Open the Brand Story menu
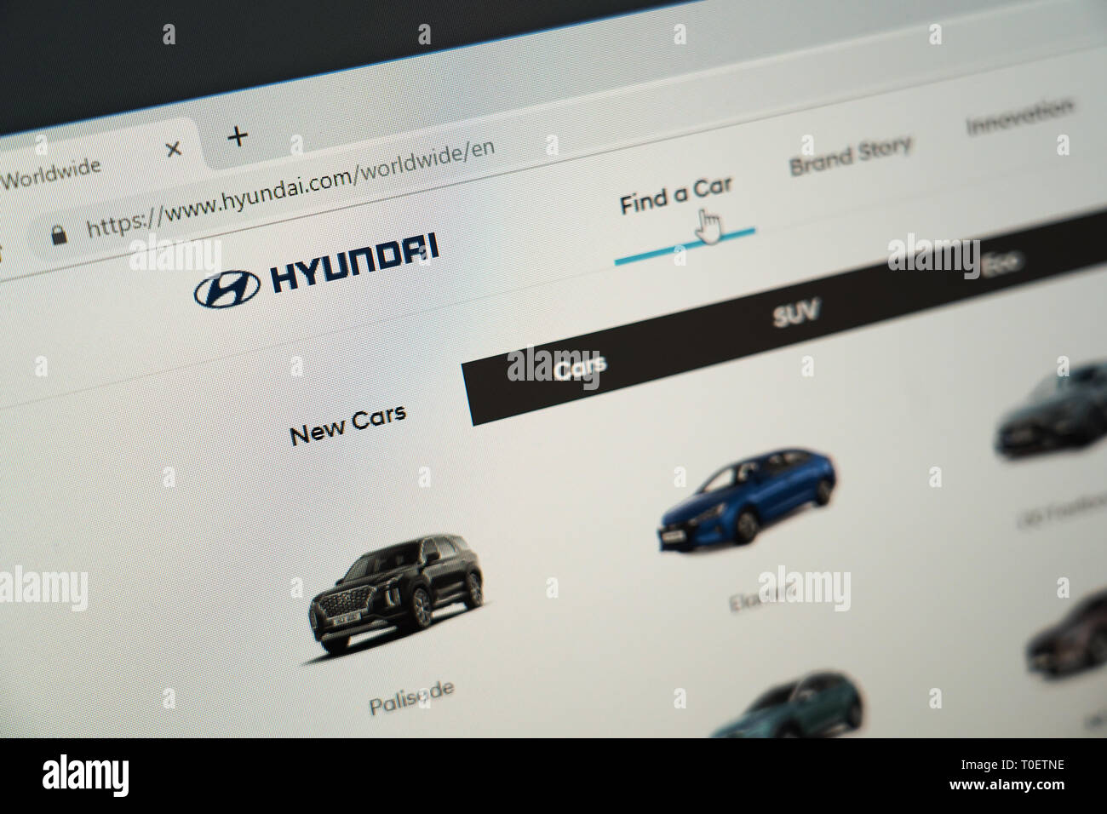This screenshot has height=814, width=1107. pos(850,154)
